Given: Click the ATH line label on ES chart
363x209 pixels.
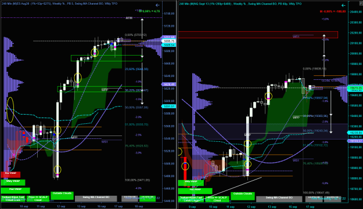Looking at the screenshot, I should pyautogui.click(x=129, y=18).
